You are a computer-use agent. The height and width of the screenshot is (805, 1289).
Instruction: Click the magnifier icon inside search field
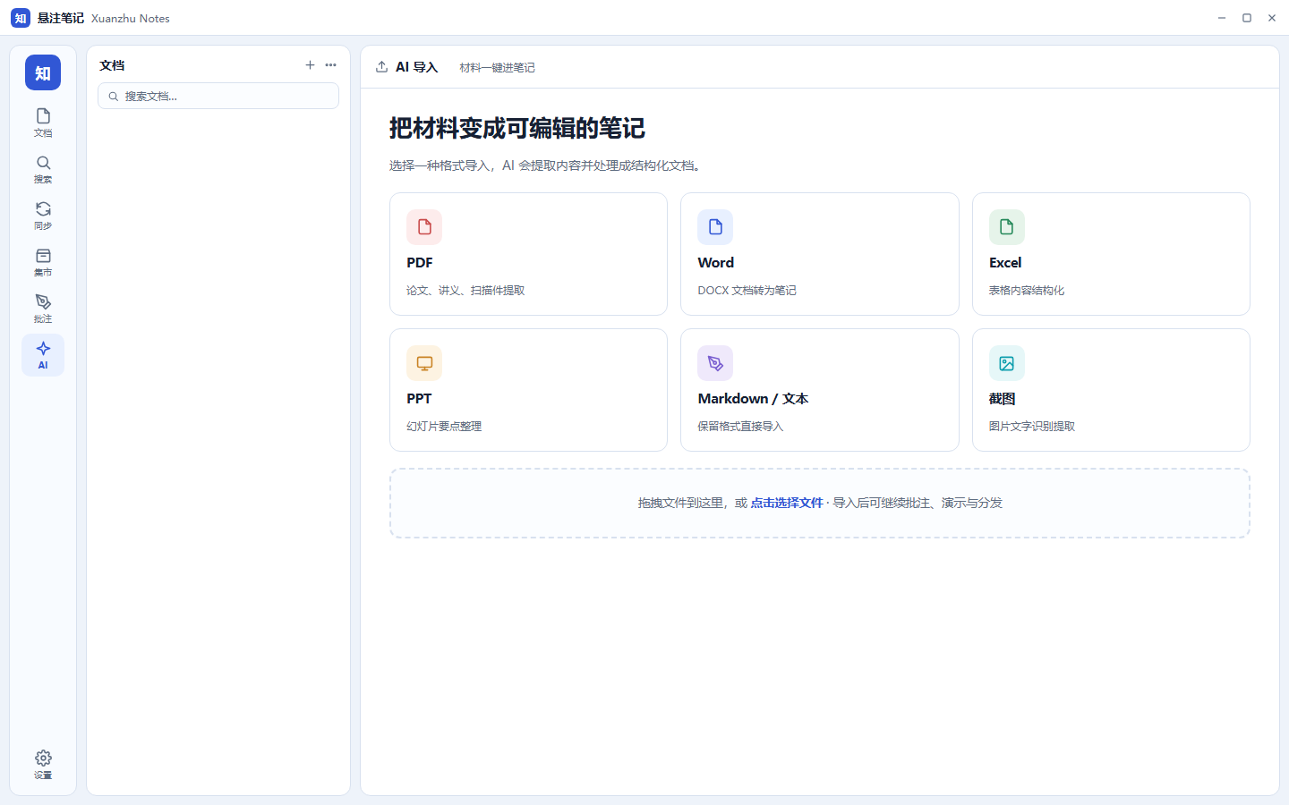pos(114,97)
